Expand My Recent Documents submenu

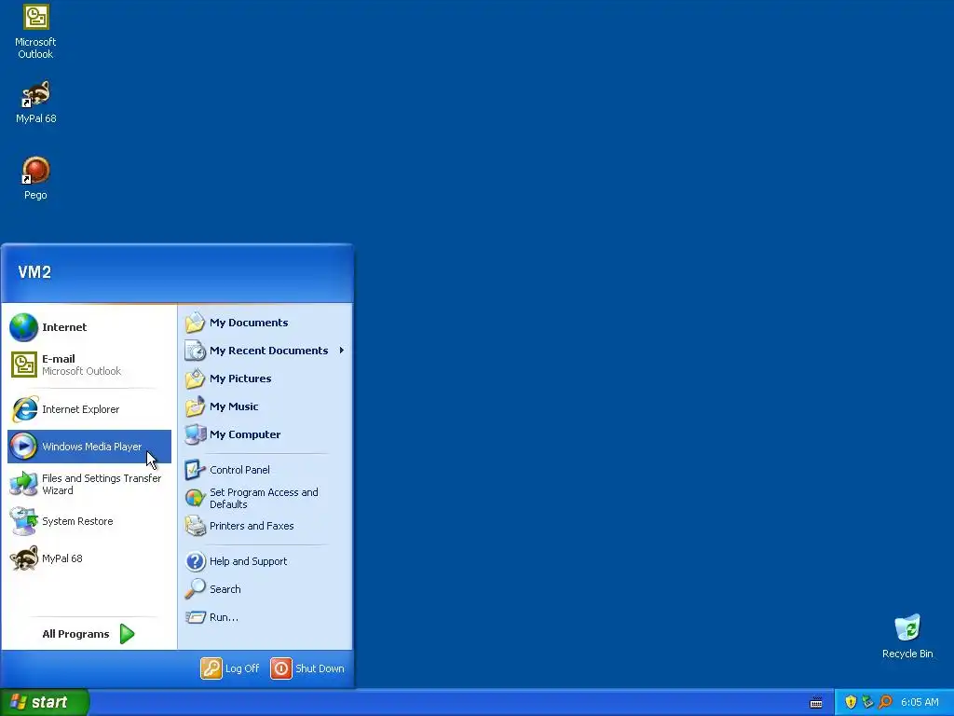(x=266, y=351)
